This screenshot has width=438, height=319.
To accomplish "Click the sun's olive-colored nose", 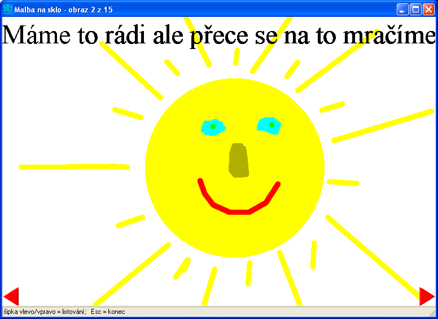I will tap(239, 161).
